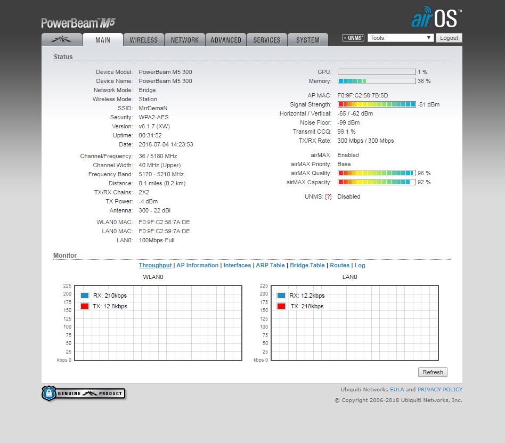The width and height of the screenshot is (505, 443).
Task: Select the SYSTEM tab
Action: tap(308, 40)
